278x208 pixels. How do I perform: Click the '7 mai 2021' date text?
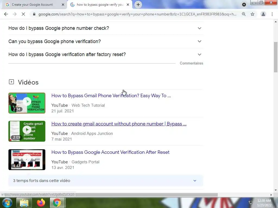[62, 139]
